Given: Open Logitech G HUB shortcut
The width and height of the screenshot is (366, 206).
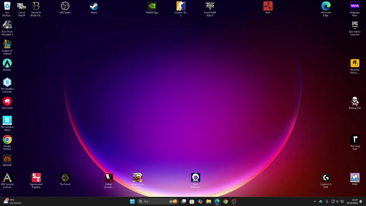Looking at the screenshot, I should [326, 181].
